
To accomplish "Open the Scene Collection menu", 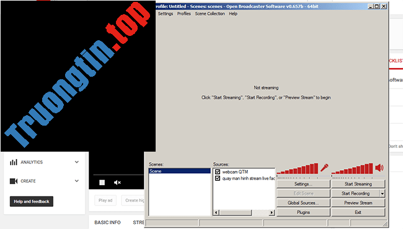I will 210,14.
